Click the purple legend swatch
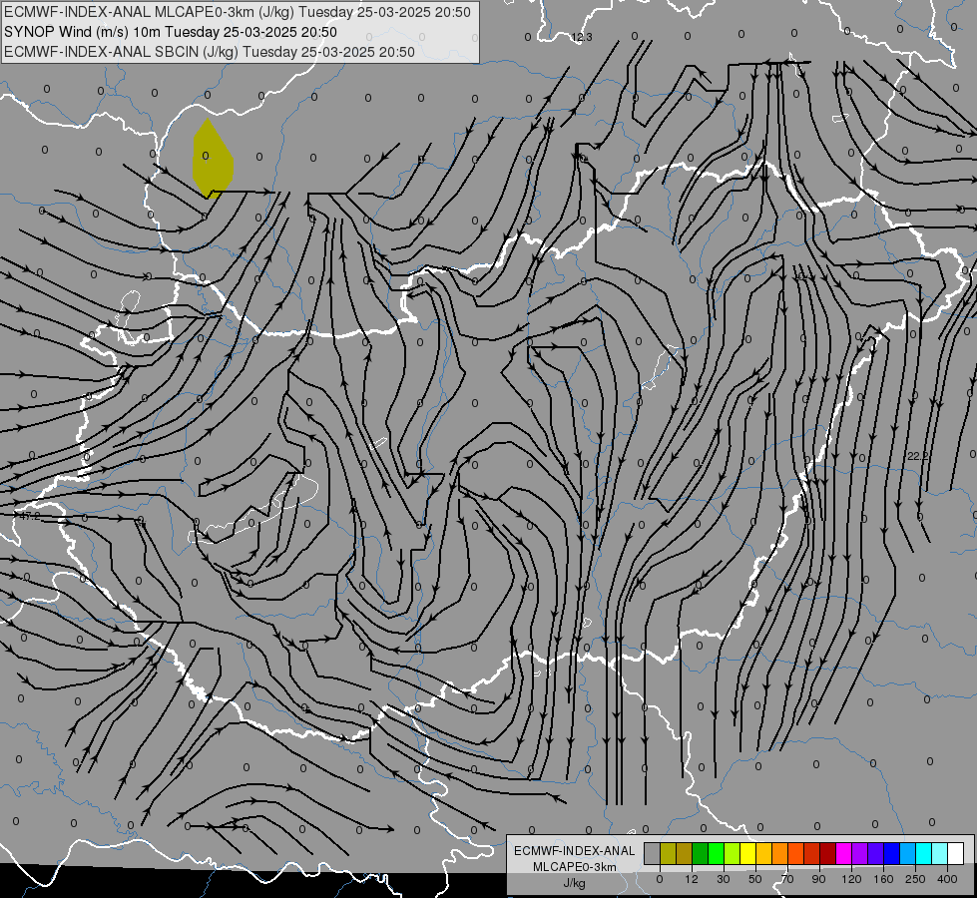 tap(860, 853)
